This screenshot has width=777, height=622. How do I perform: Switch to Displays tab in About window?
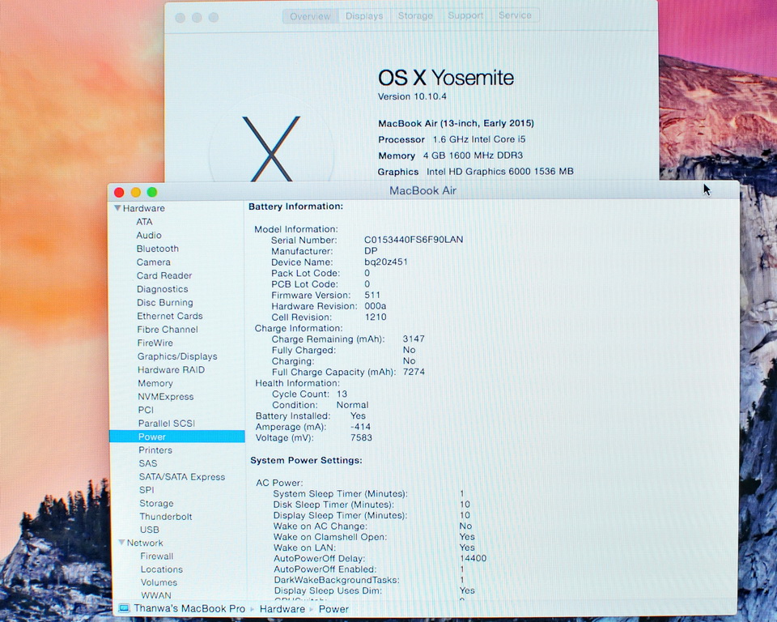(x=364, y=16)
